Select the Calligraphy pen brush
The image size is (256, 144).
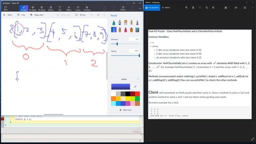click(x=120, y=23)
